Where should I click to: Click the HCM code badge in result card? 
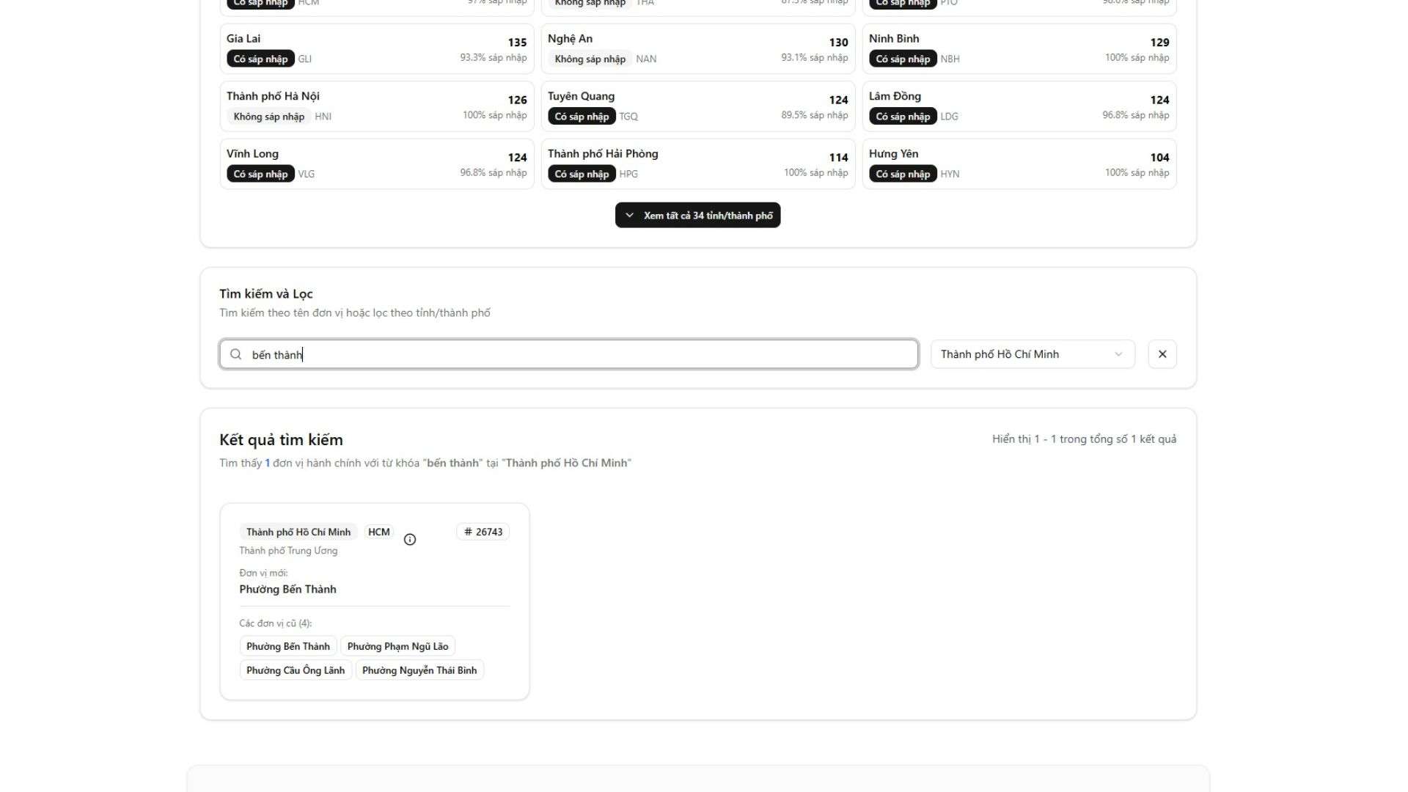[379, 532]
